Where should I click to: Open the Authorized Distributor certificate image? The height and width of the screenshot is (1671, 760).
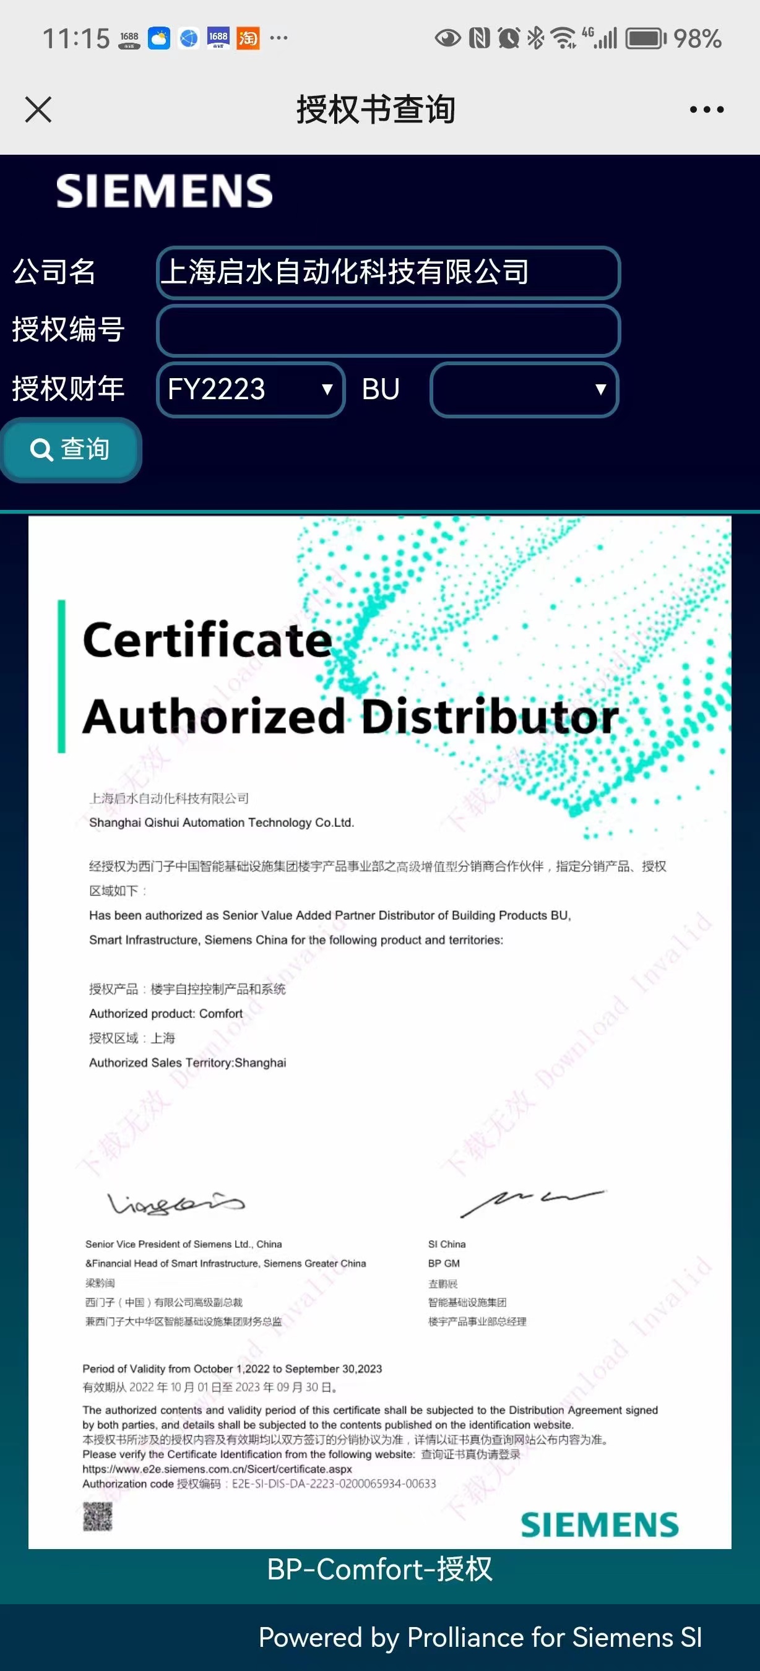[379, 1032]
